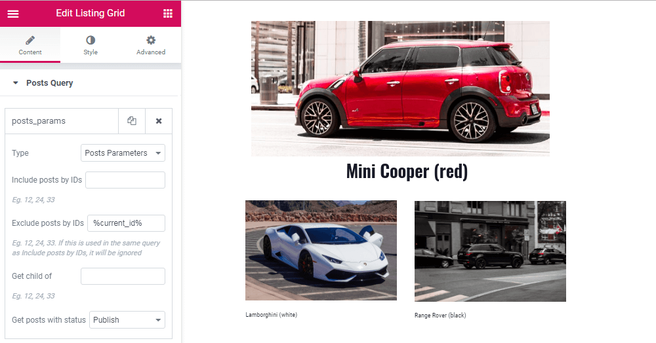Collapse the Posts Query section
Image resolution: width=656 pixels, height=343 pixels.
(90, 82)
